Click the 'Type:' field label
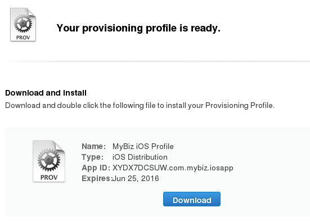This screenshot has width=310, height=221. 92,157
